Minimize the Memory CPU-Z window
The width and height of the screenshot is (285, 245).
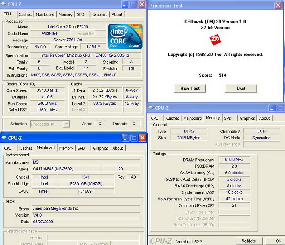tap(272, 108)
